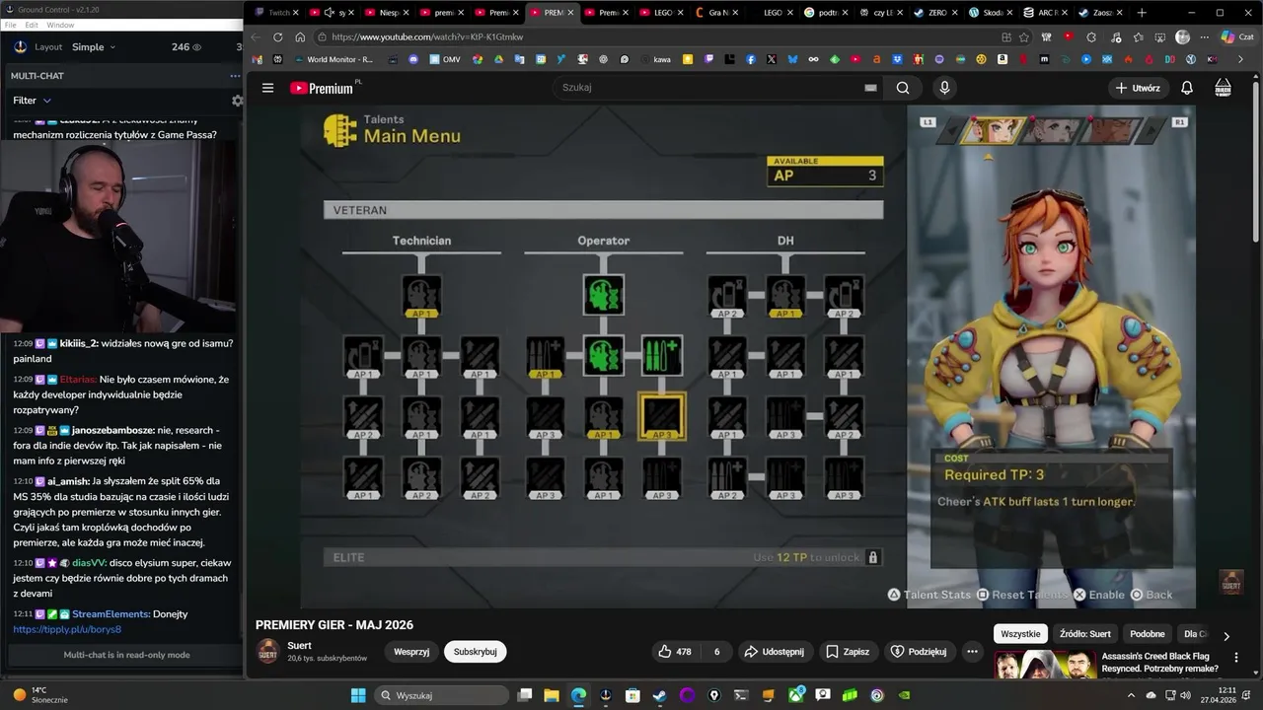
Task: Open the kawa bookmark
Action: [654, 59]
